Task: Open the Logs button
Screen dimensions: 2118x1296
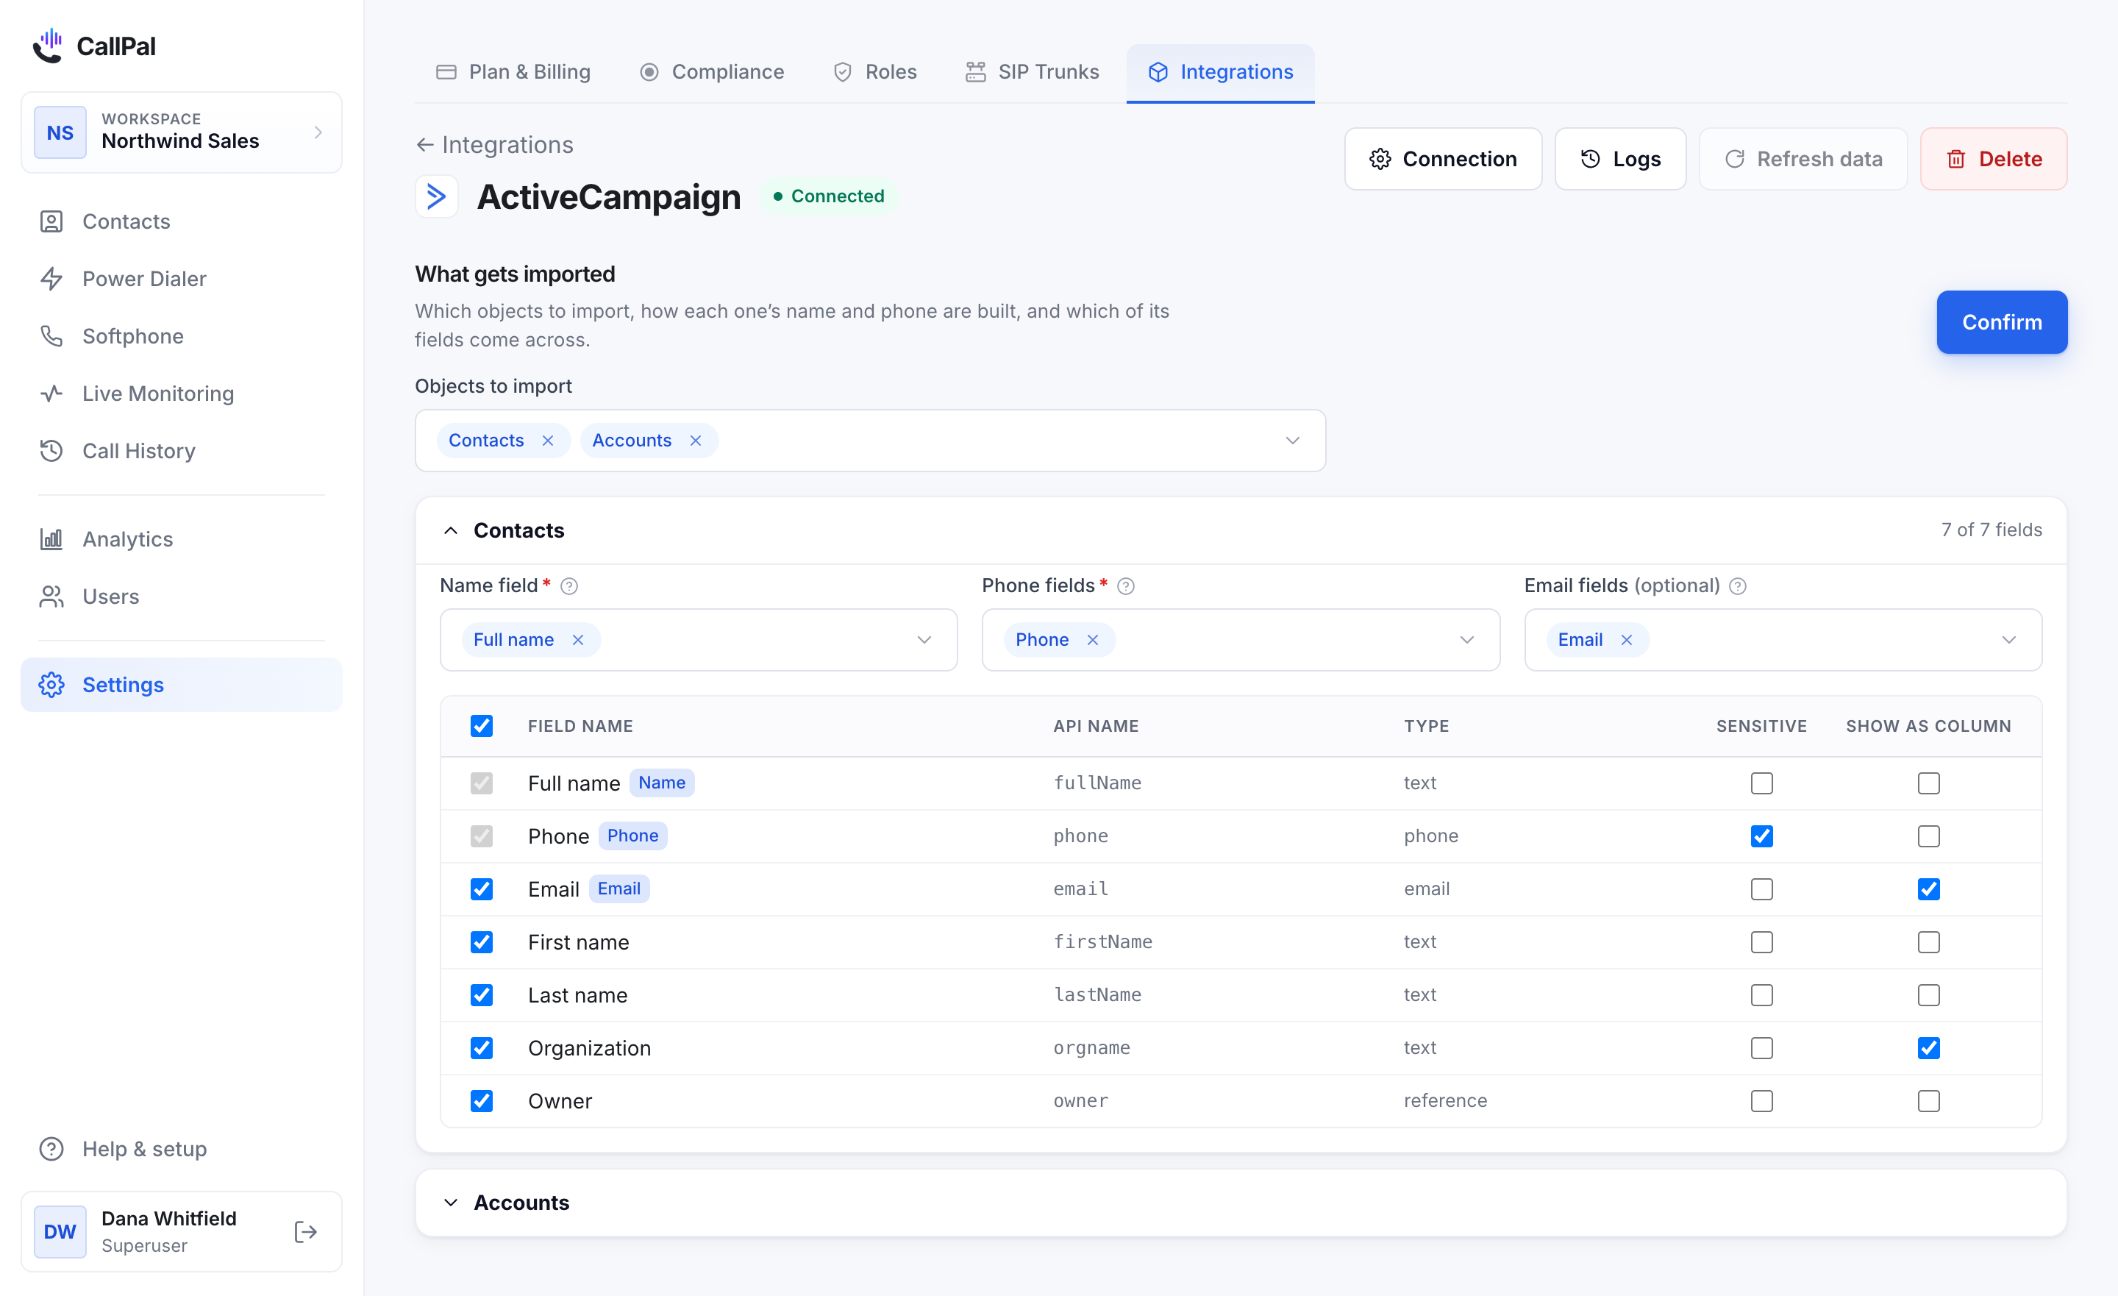Action: tap(1619, 159)
